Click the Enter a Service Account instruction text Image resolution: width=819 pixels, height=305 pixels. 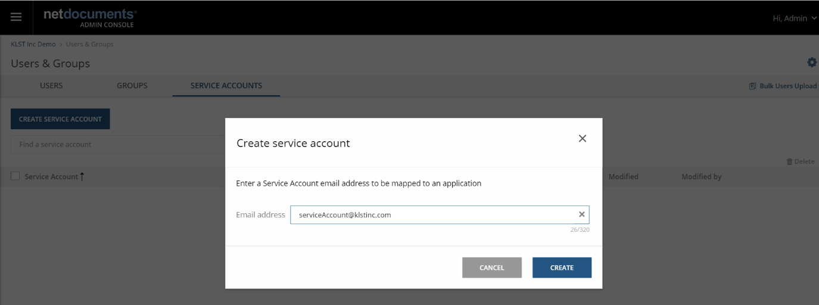359,183
